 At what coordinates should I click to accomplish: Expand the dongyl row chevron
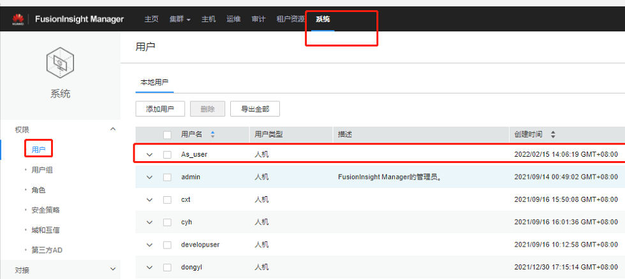point(149,268)
